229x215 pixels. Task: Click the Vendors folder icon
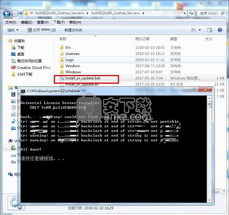click(x=62, y=66)
